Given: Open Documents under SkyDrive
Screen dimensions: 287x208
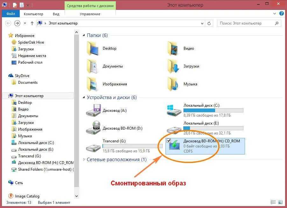Looking at the screenshot, I should pos(28,82).
